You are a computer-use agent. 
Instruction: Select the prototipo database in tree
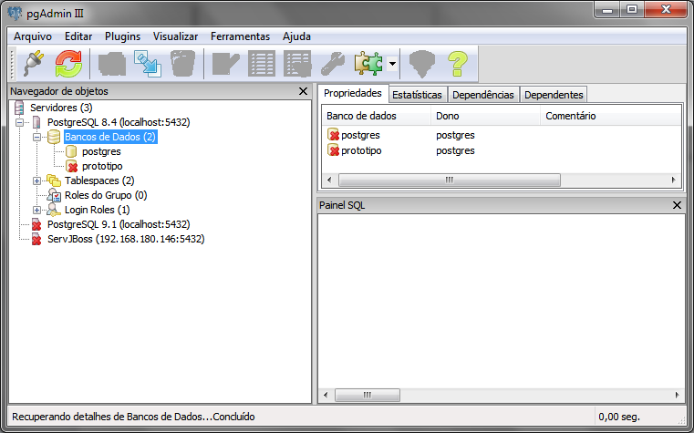pos(102,166)
